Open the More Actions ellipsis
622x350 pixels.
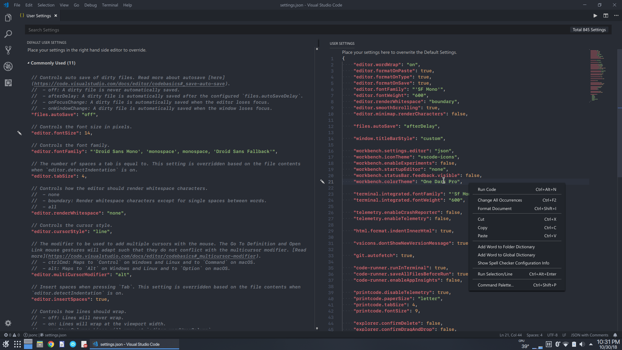[616, 15]
